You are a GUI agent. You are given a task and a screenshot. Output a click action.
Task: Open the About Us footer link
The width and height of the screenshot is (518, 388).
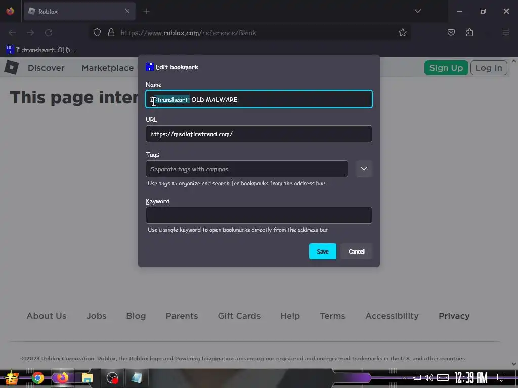pos(47,316)
